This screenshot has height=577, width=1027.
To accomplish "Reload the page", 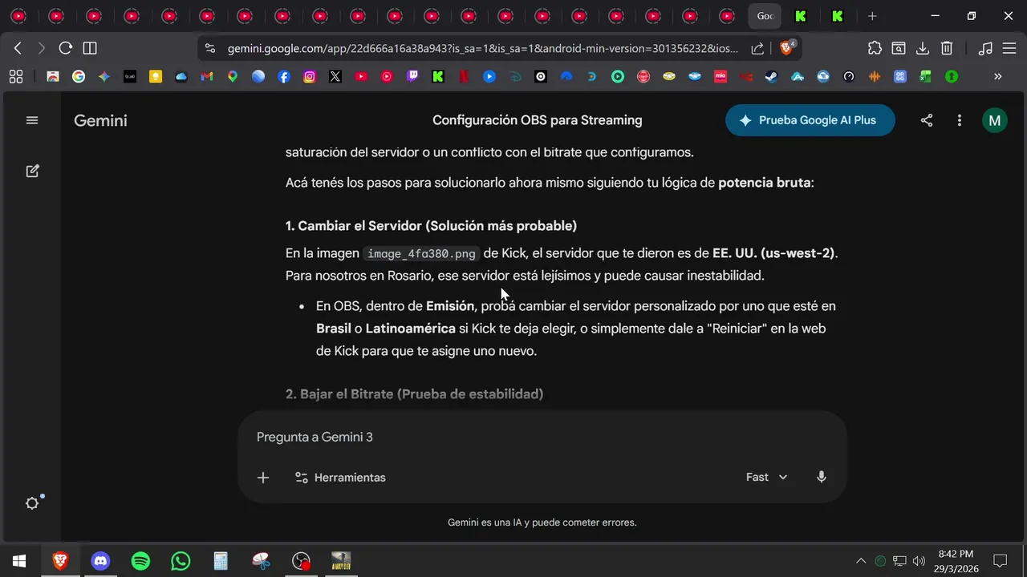I will (66, 48).
